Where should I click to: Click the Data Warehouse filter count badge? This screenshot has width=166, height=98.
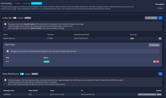(x=35, y=74)
